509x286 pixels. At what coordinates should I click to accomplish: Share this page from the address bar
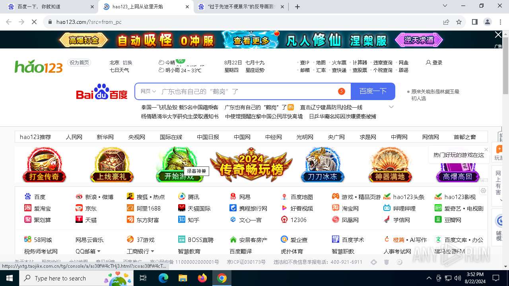(446, 22)
